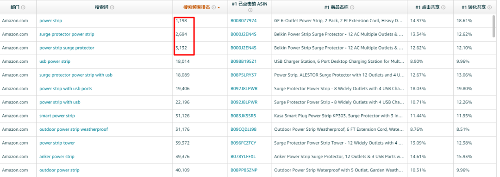This screenshot has width=500, height=177.
Task: Click the info icon under #1 已点击的 ASIN
Action: pyautogui.click(x=250, y=10)
